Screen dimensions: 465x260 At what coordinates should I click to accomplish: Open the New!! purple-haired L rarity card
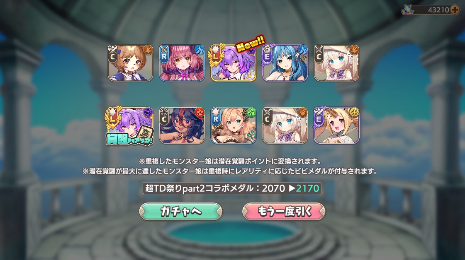[234, 63]
